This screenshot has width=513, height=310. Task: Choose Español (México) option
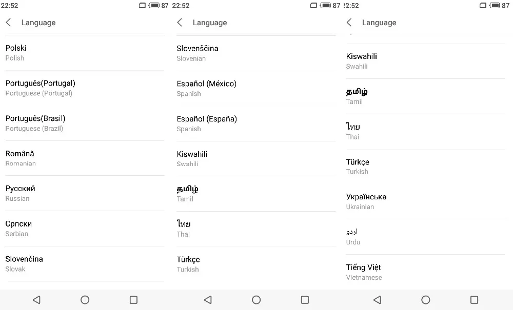click(x=256, y=89)
